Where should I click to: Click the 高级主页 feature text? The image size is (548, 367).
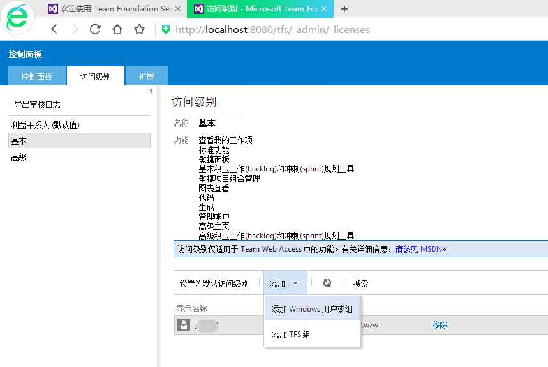[214, 226]
